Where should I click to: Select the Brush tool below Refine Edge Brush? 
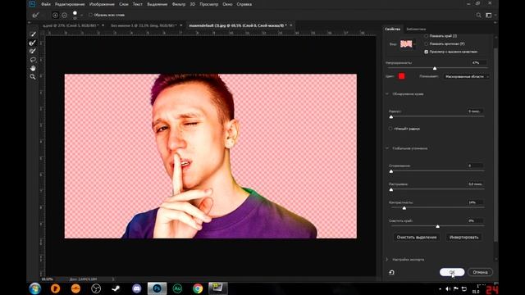[33, 51]
